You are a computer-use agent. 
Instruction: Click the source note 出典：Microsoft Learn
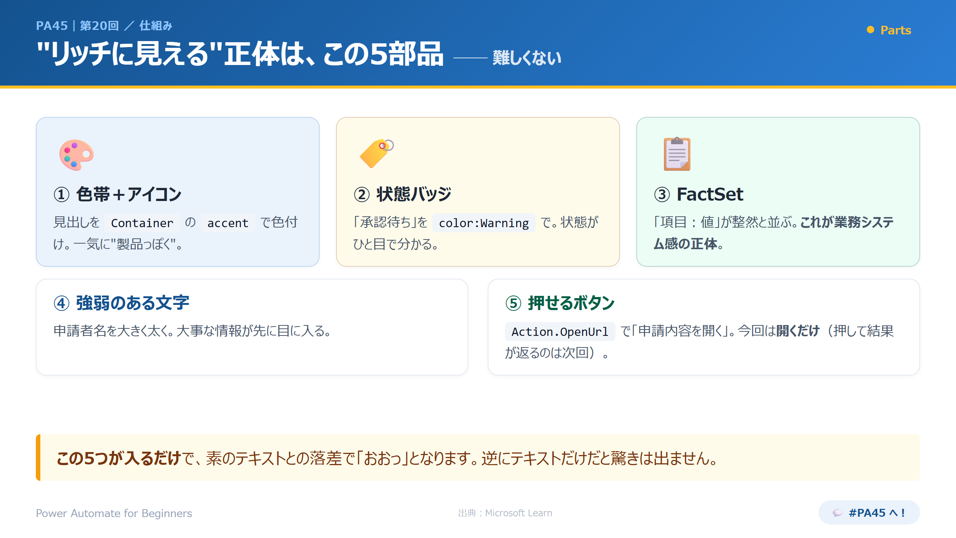point(505,513)
